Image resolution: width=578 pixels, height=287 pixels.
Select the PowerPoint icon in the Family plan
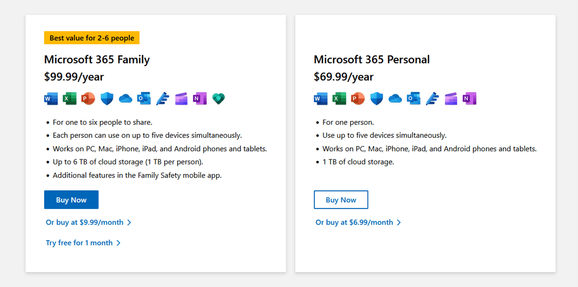88,99
